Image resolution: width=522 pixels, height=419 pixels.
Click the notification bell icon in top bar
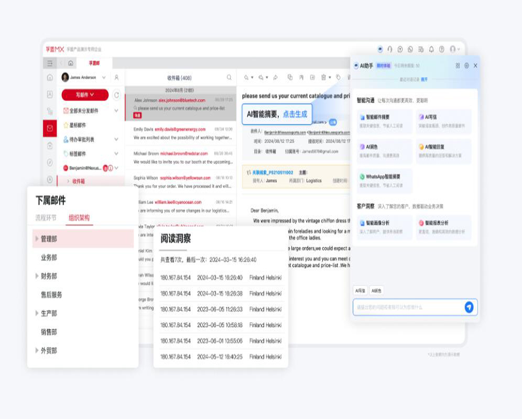(431, 49)
